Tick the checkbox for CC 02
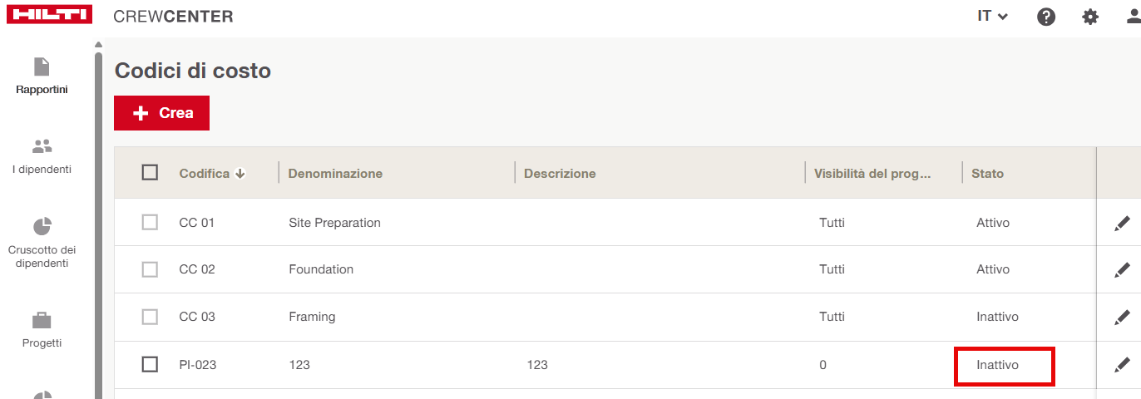 click(150, 269)
